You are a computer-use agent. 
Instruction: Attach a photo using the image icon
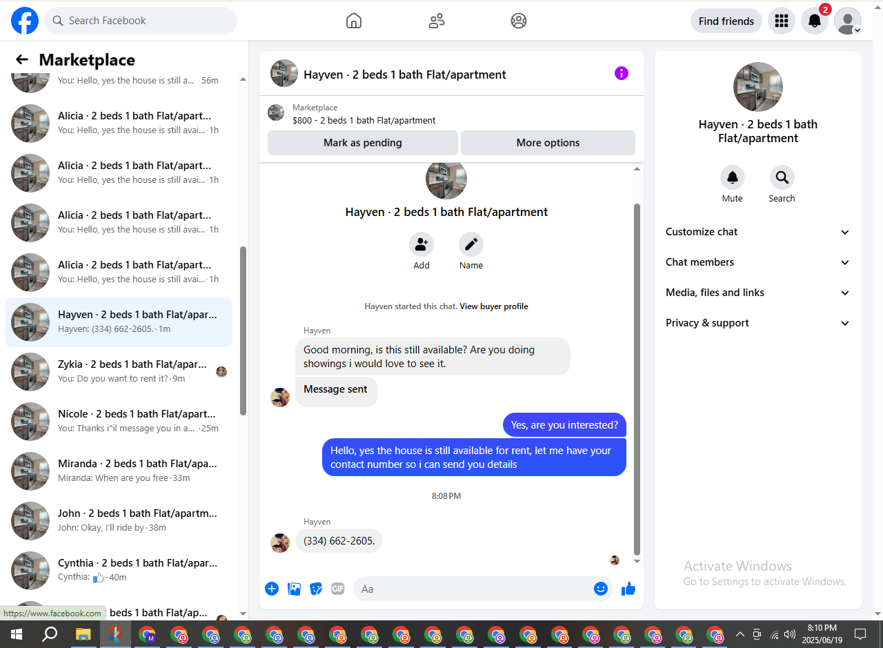pos(294,589)
